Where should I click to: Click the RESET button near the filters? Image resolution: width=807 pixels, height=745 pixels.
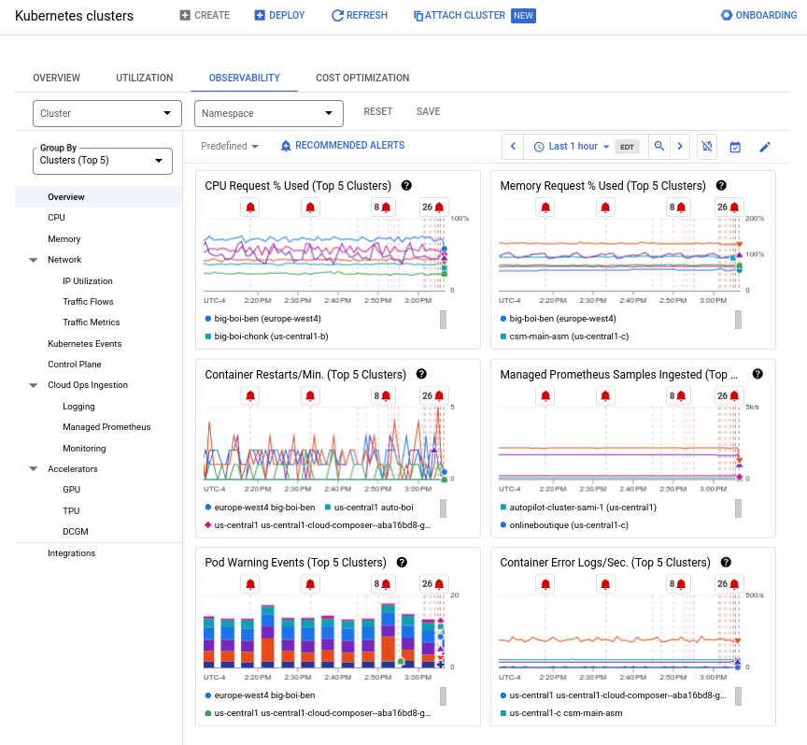(378, 111)
